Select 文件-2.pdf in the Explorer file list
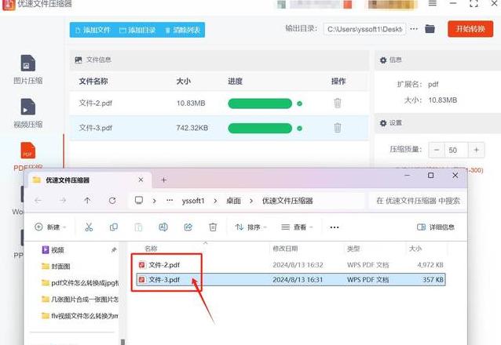The image size is (501, 345). point(291,265)
